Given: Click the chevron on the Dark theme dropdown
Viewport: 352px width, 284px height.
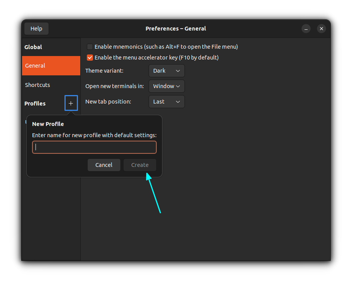Looking at the screenshot, I should pyautogui.click(x=178, y=71).
